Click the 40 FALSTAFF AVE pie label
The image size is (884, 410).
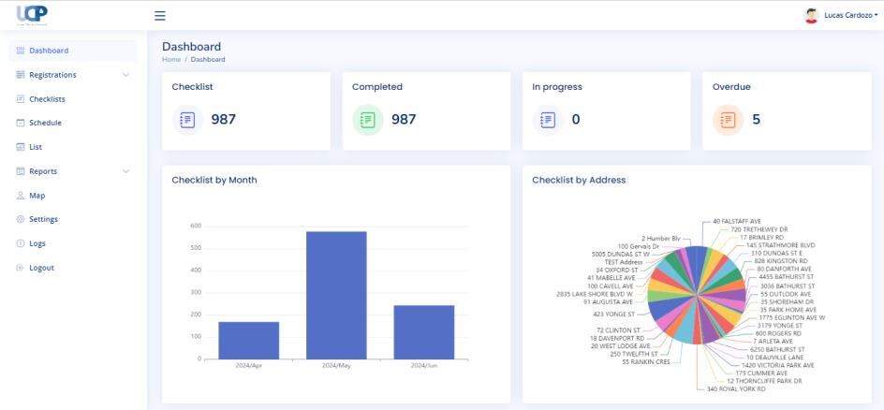(x=737, y=221)
